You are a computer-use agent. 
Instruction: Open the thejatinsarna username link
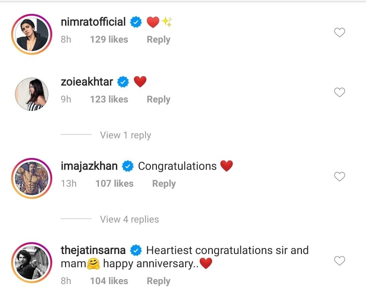click(x=93, y=250)
